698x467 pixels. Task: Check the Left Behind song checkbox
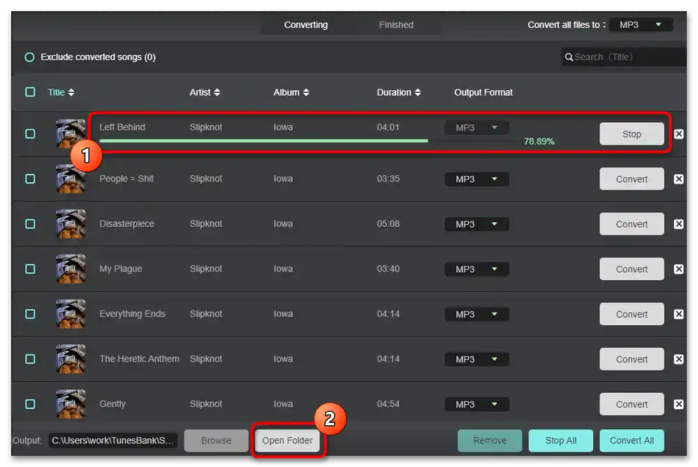click(30, 134)
